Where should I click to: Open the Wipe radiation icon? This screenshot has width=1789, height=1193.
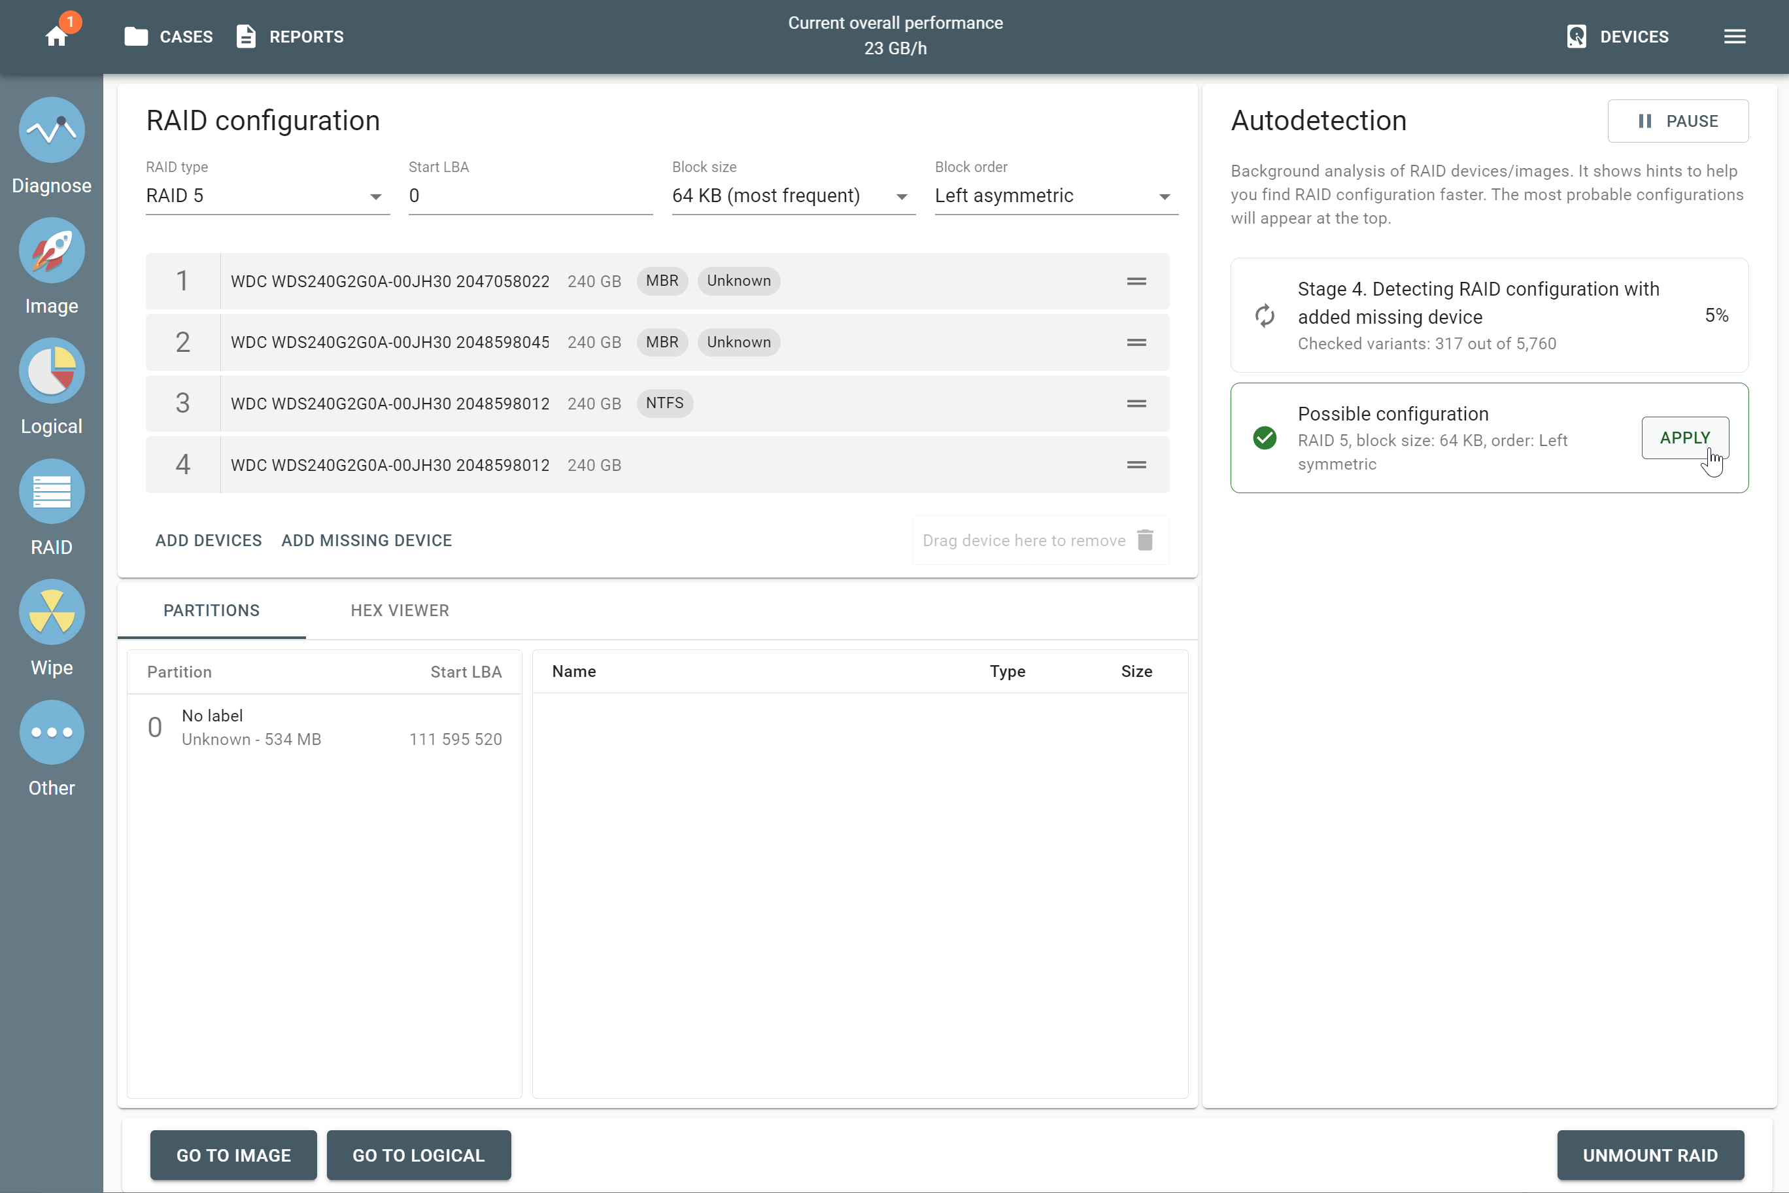pos(52,612)
